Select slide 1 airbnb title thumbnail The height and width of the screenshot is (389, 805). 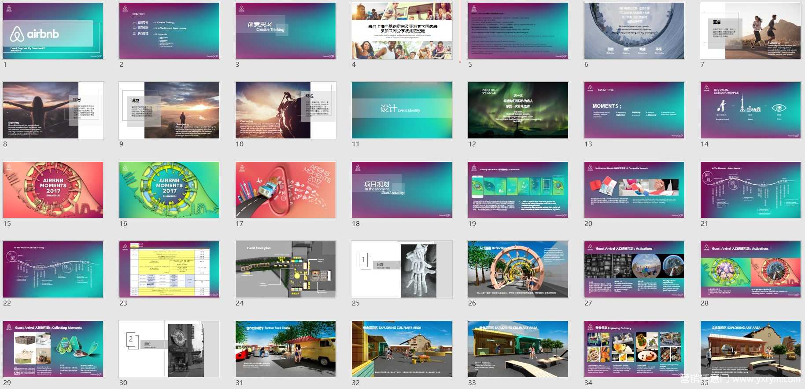coord(53,31)
